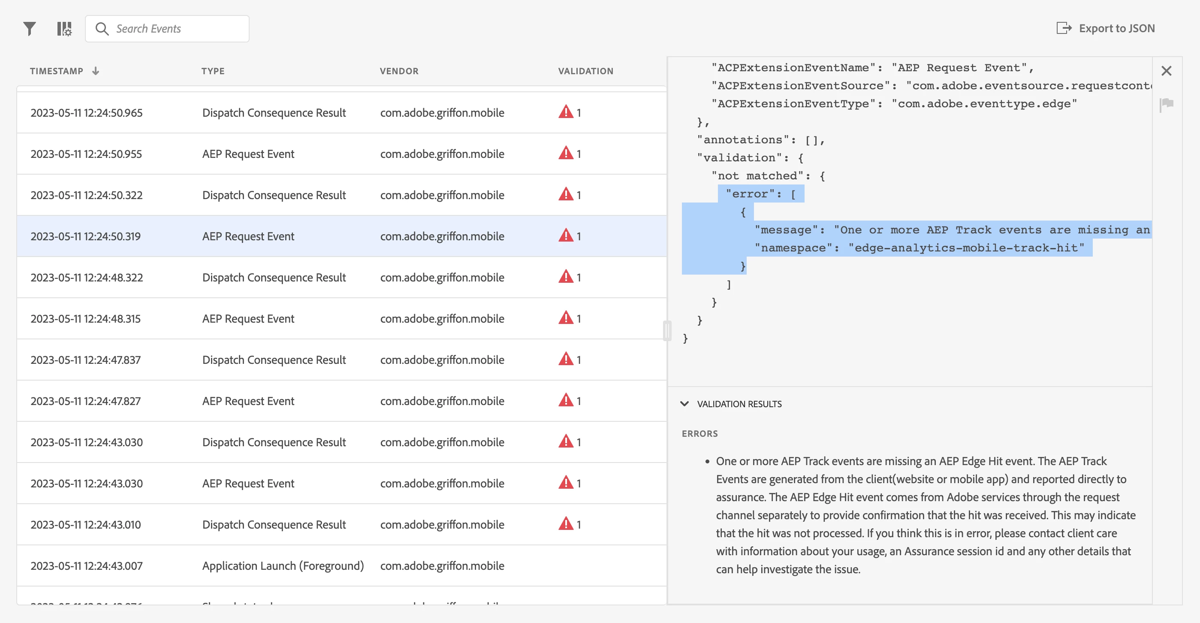Click validation error icon for 12:24:50.965 event
The image size is (1200, 623).
[x=566, y=112]
